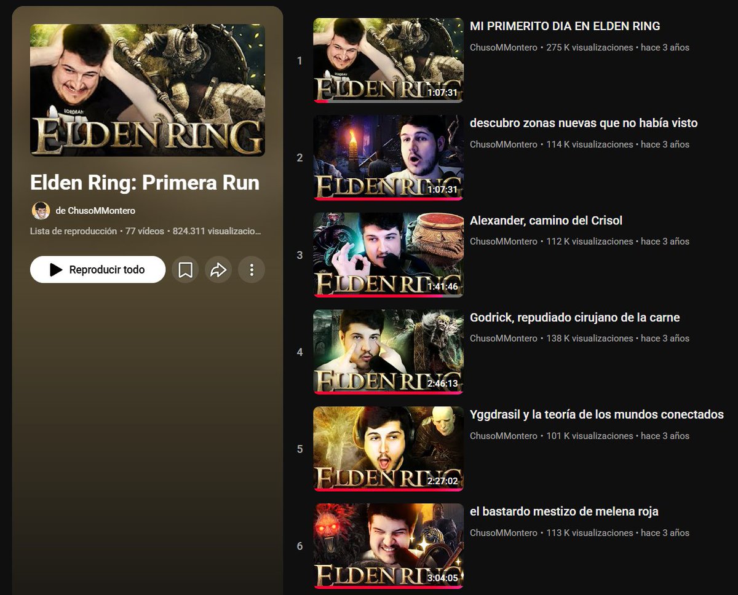Image resolution: width=738 pixels, height=595 pixels.
Task: Click ChusoMMontero channel under 'descubro zonas nuevas'
Action: click(503, 144)
